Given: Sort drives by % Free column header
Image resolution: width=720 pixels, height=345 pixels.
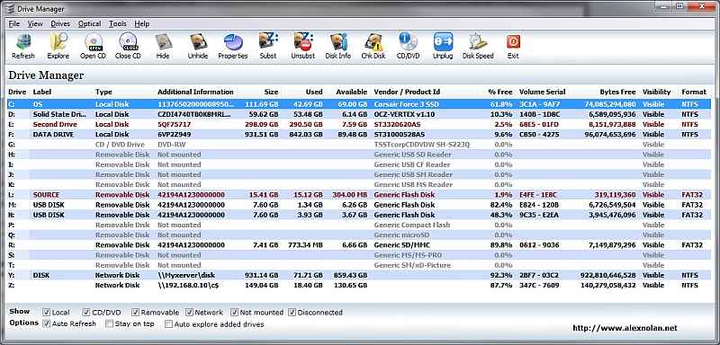Looking at the screenshot, I should 500,93.
